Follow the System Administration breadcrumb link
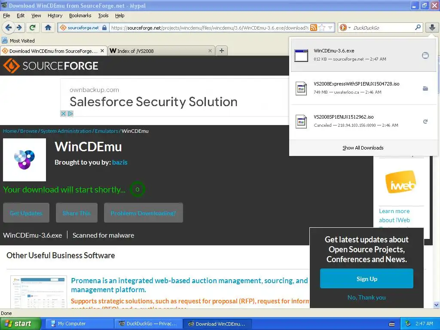 point(66,131)
